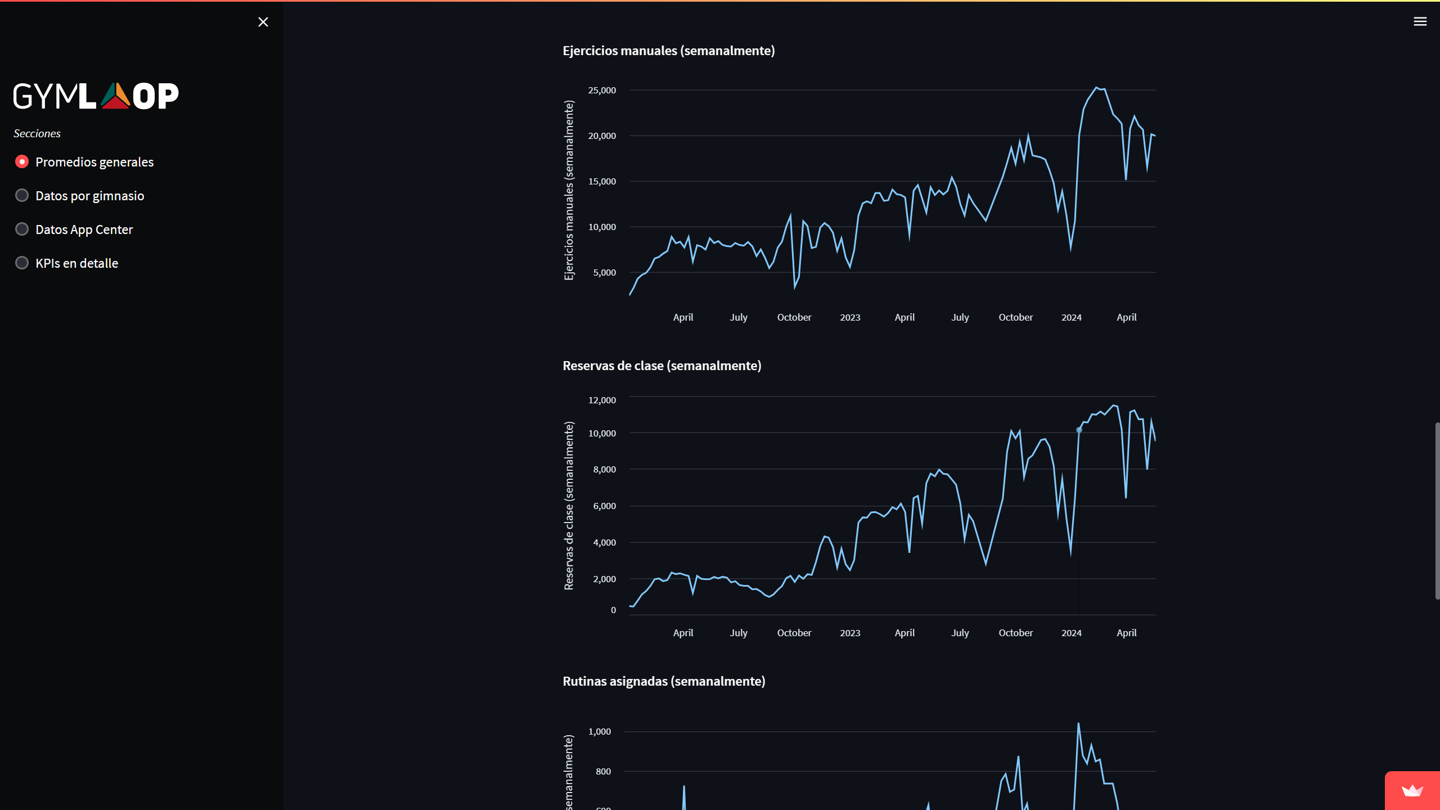Click July label right of 2023, Reservas chart

pos(960,633)
